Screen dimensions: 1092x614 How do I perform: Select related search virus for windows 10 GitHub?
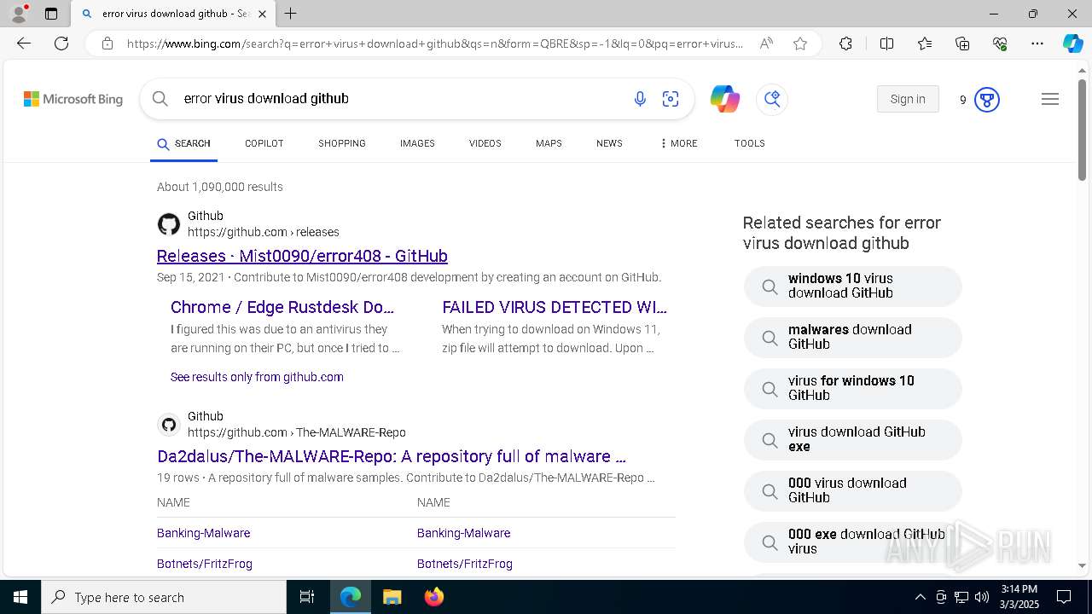[x=853, y=389]
